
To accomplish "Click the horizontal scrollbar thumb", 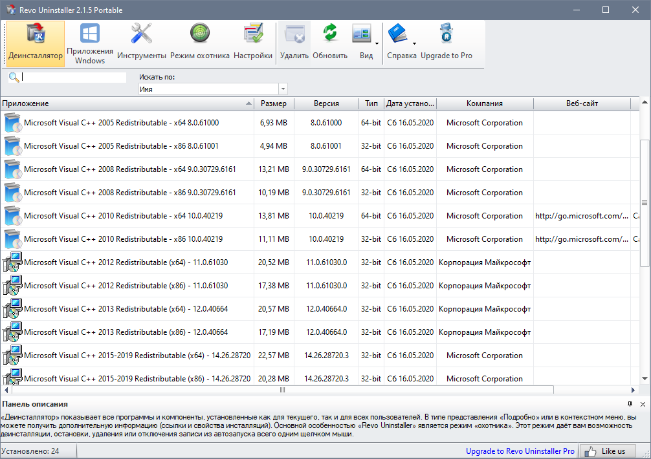I will (x=282, y=390).
